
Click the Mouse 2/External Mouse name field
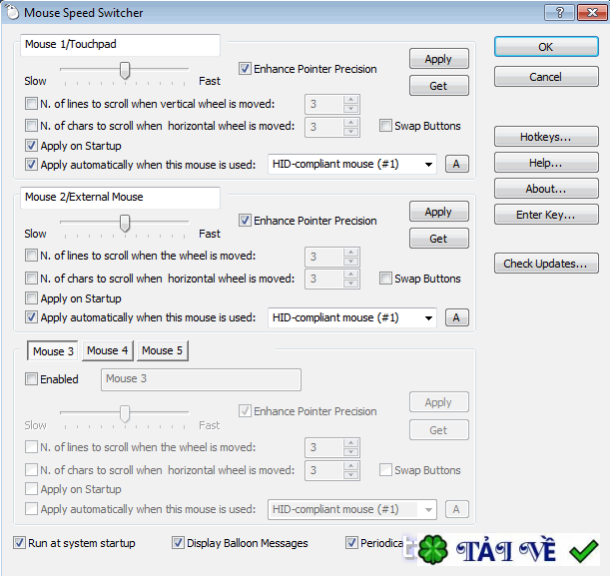click(x=120, y=198)
